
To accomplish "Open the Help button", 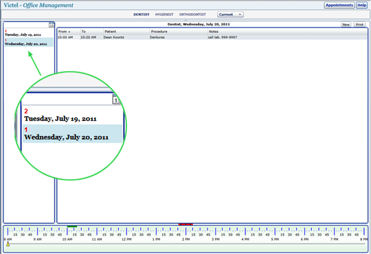I will click(361, 5).
